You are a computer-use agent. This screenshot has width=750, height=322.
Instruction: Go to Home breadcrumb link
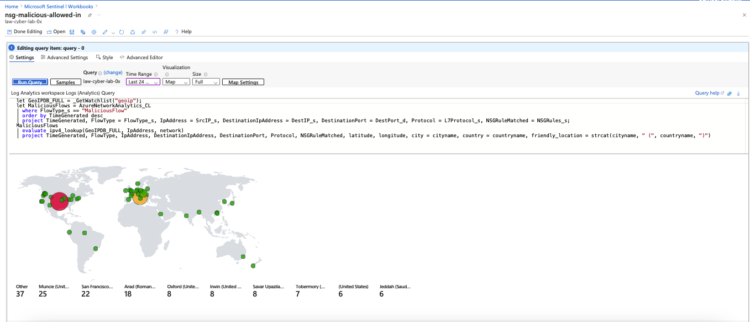click(11, 6)
